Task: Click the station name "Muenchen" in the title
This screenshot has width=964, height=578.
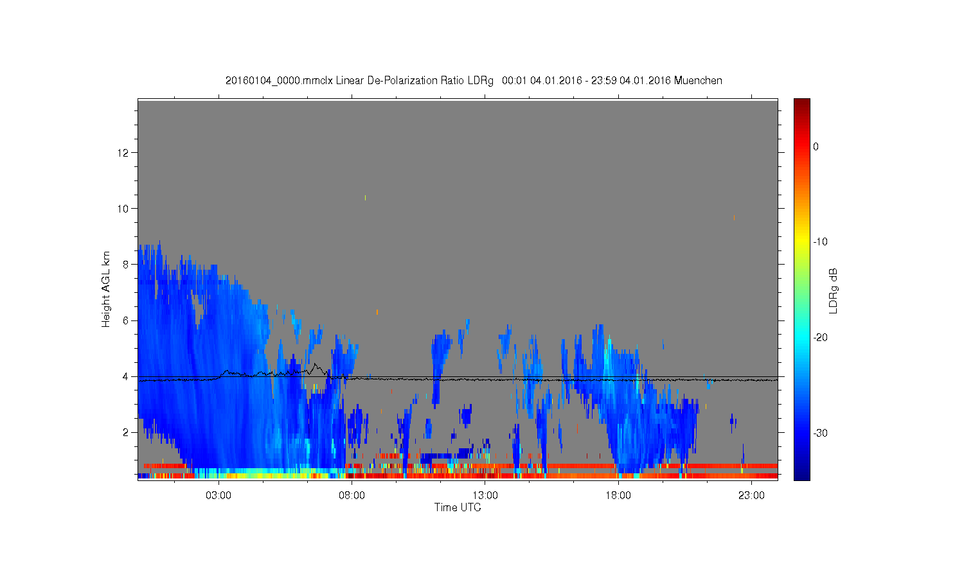Action: pos(698,81)
